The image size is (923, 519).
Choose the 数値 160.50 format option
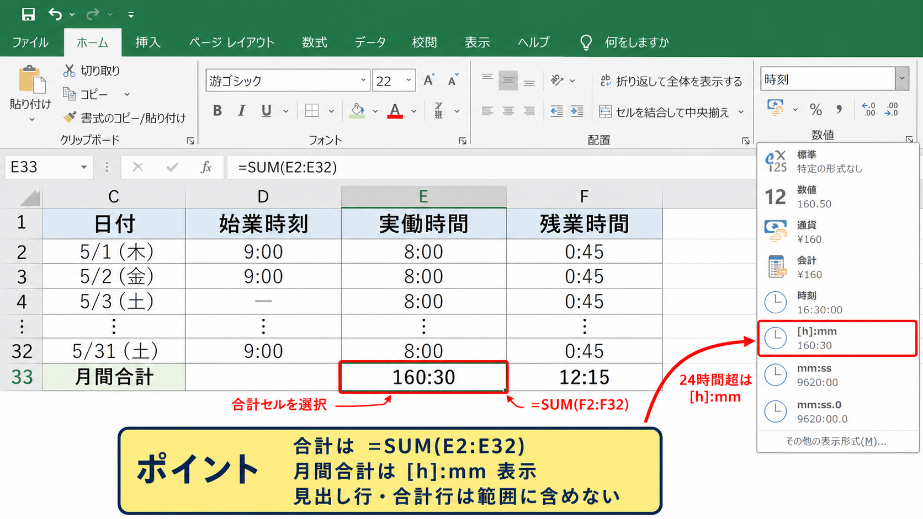pos(837,197)
